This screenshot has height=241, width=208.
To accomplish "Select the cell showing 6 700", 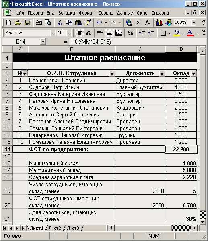I will point(181,202).
